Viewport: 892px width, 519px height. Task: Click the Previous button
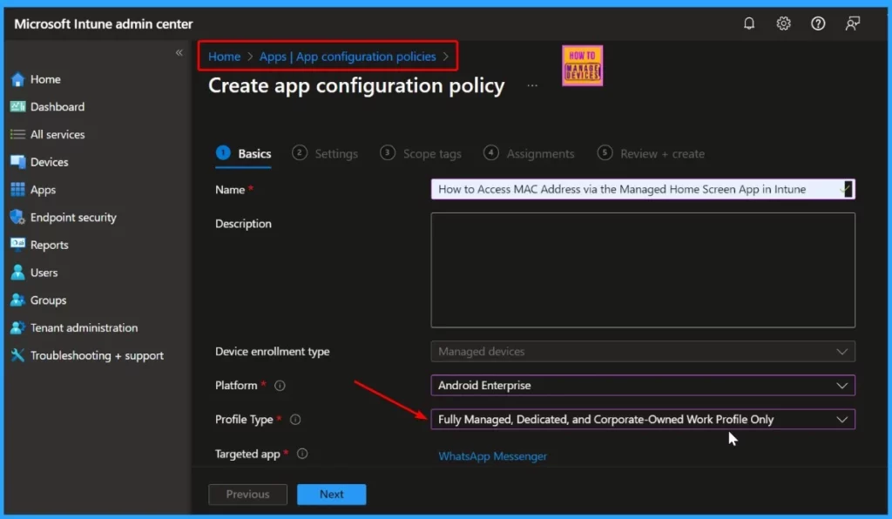247,494
